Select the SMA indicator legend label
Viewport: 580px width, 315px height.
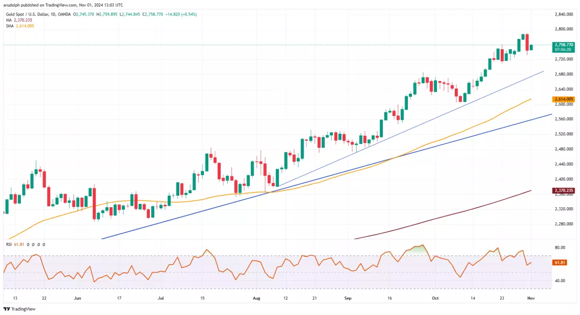(x=10, y=26)
